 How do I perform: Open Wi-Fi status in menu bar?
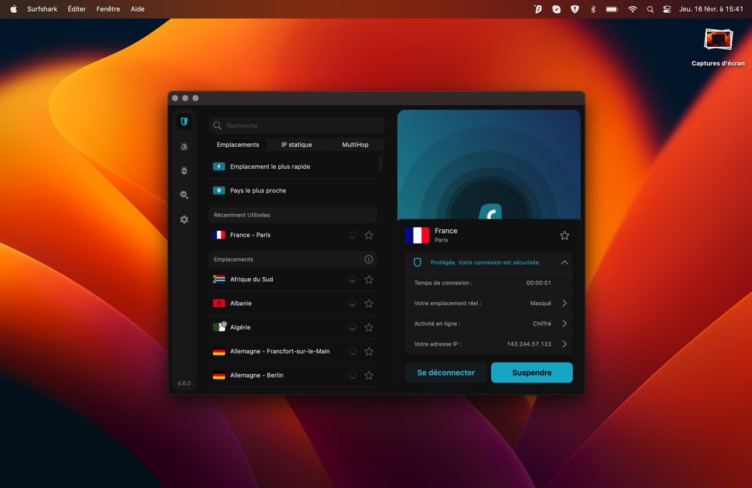tap(632, 9)
